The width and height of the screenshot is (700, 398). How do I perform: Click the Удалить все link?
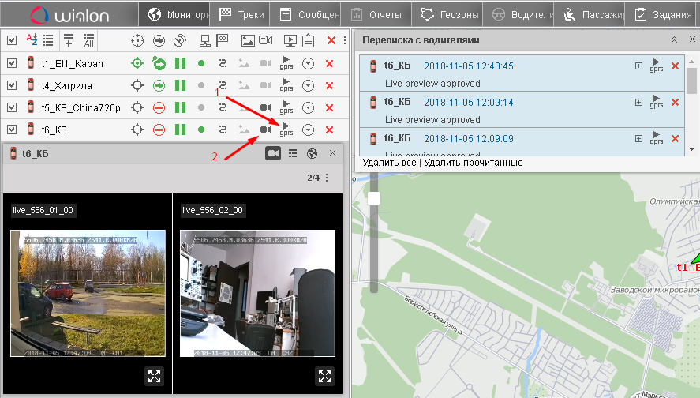(389, 163)
